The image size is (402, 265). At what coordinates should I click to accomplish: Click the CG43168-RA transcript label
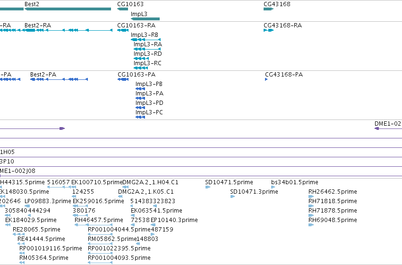pyautogui.click(x=282, y=26)
